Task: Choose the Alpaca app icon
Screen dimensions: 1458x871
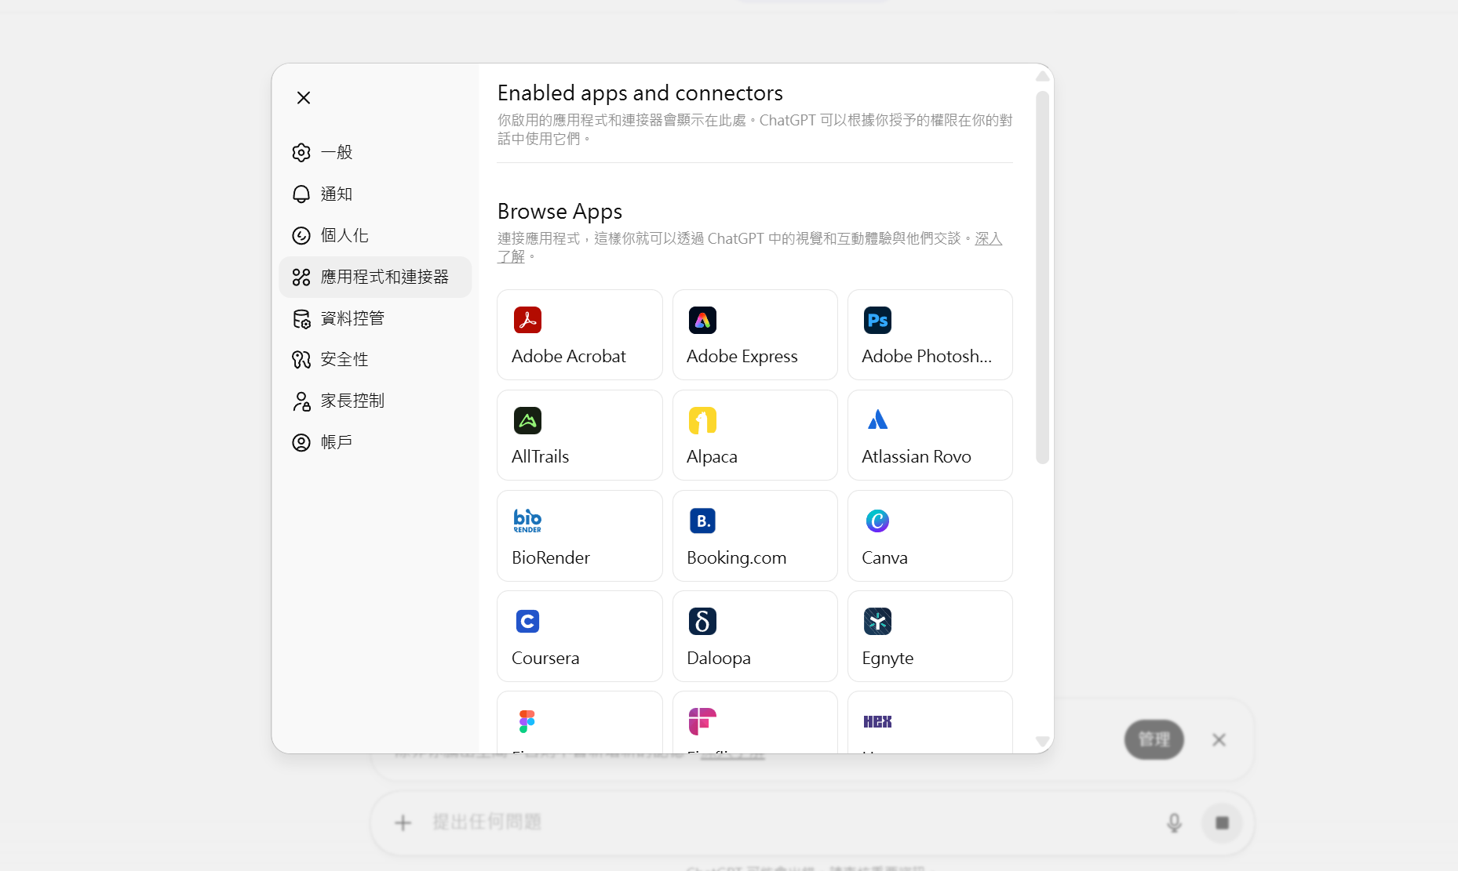Action: pos(702,420)
